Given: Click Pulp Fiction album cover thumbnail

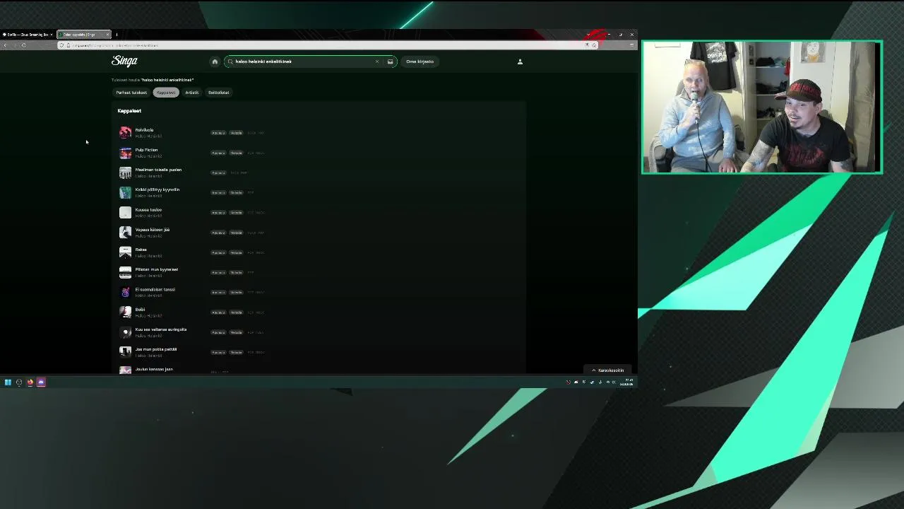Looking at the screenshot, I should pyautogui.click(x=125, y=153).
